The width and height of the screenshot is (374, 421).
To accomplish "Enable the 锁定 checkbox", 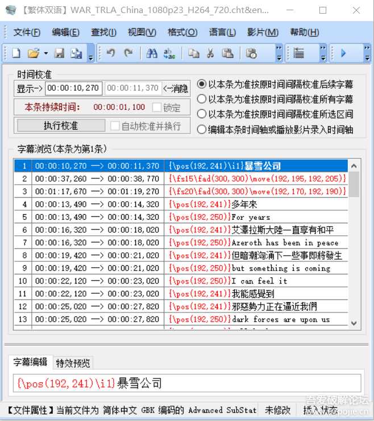I will tap(157, 107).
